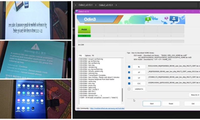The height and width of the screenshot is (120, 200).
Task: Click the Reset button
Action: pyautogui.click(x=171, y=104)
